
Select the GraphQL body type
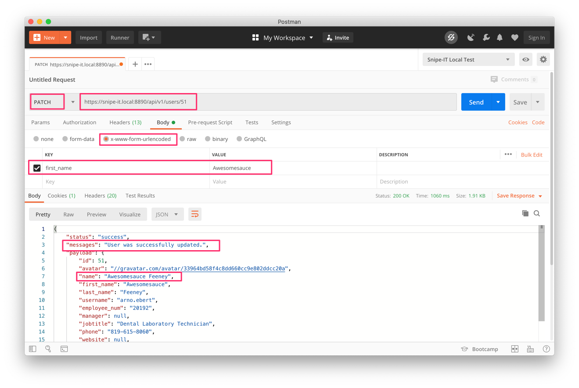(252, 139)
